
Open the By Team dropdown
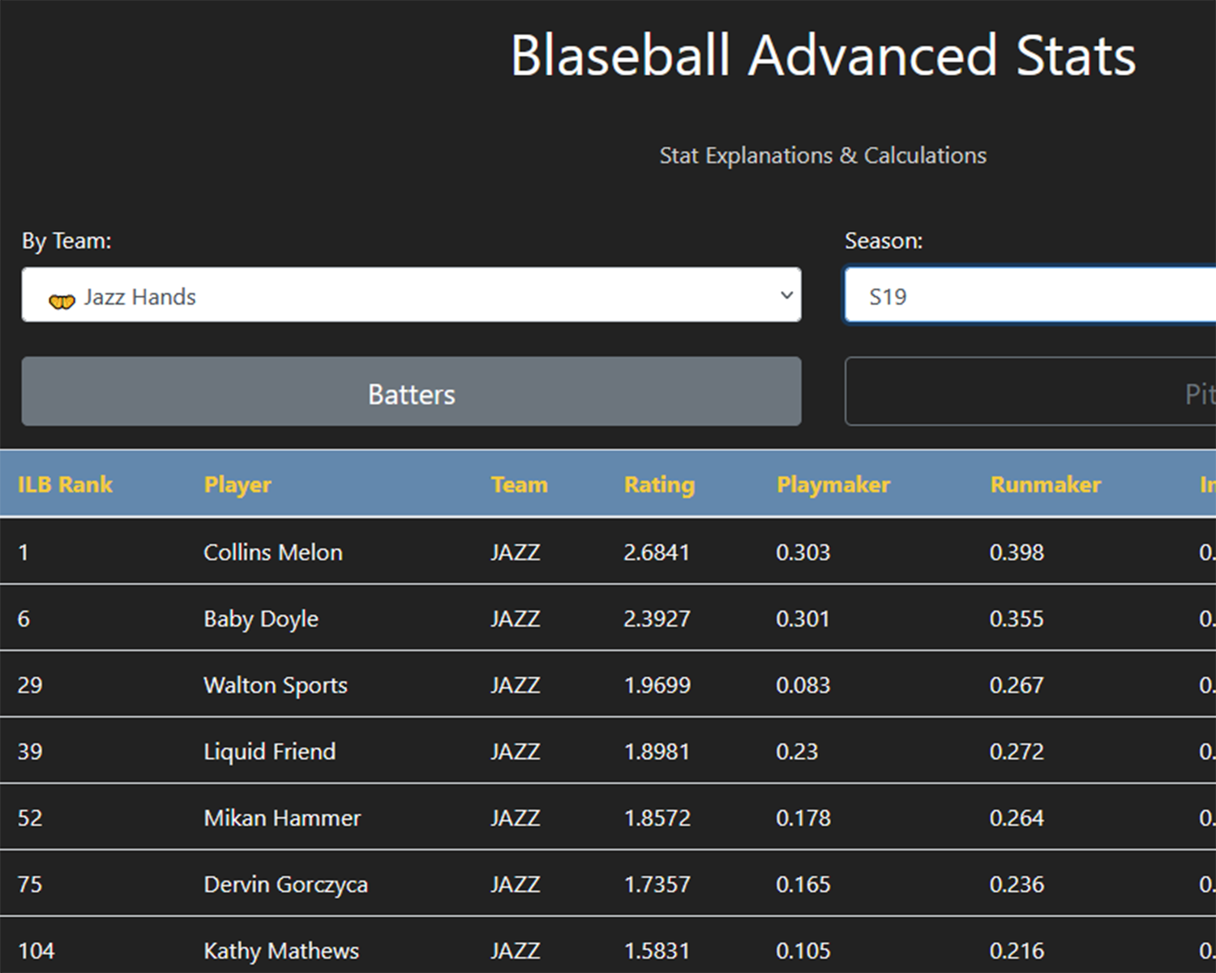point(411,295)
